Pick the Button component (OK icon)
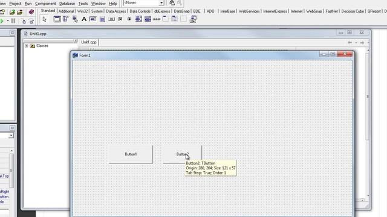Image resolution: width=387 pixels, height=217 pixels. tap(111, 19)
